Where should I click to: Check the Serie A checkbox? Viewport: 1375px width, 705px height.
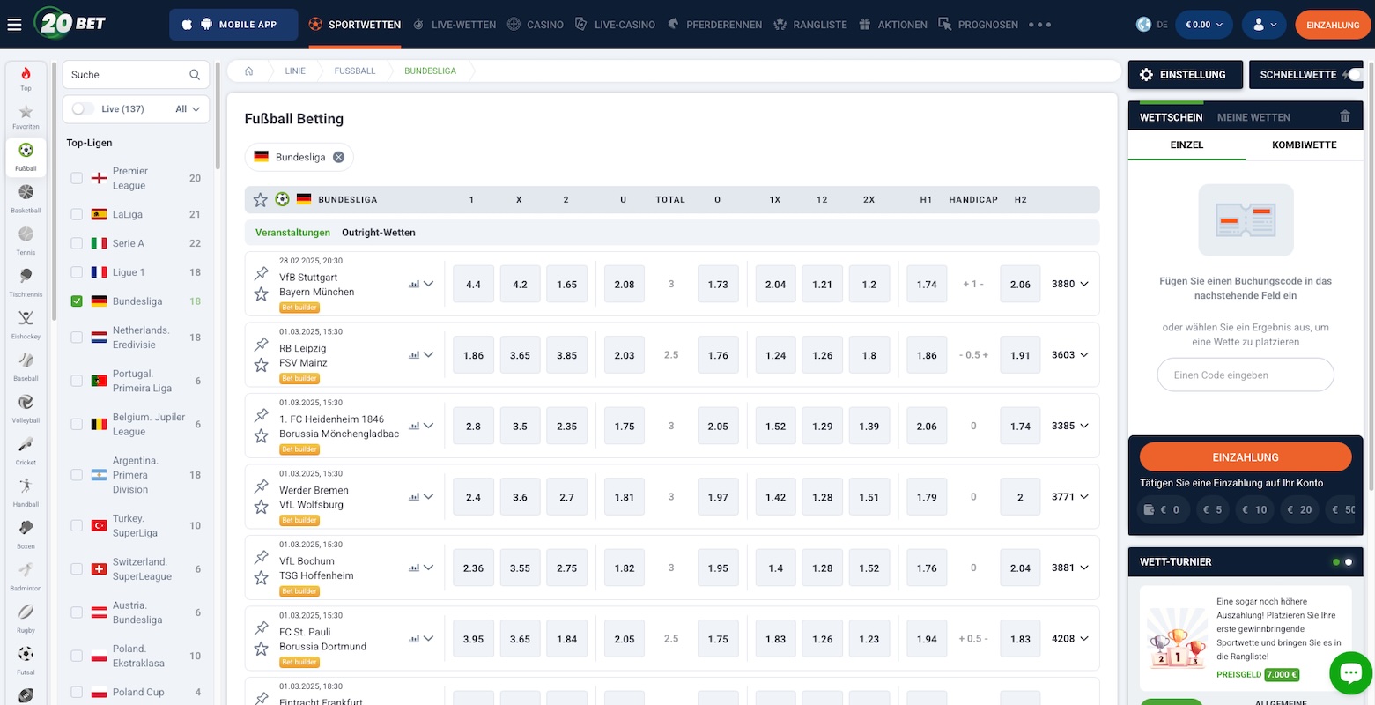tap(77, 243)
